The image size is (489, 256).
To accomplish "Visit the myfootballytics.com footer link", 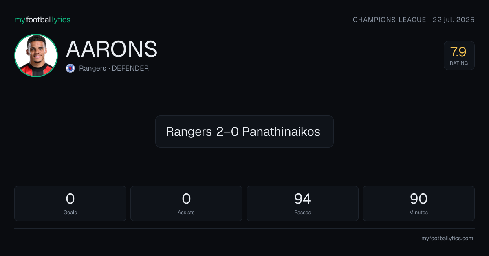I will point(447,239).
